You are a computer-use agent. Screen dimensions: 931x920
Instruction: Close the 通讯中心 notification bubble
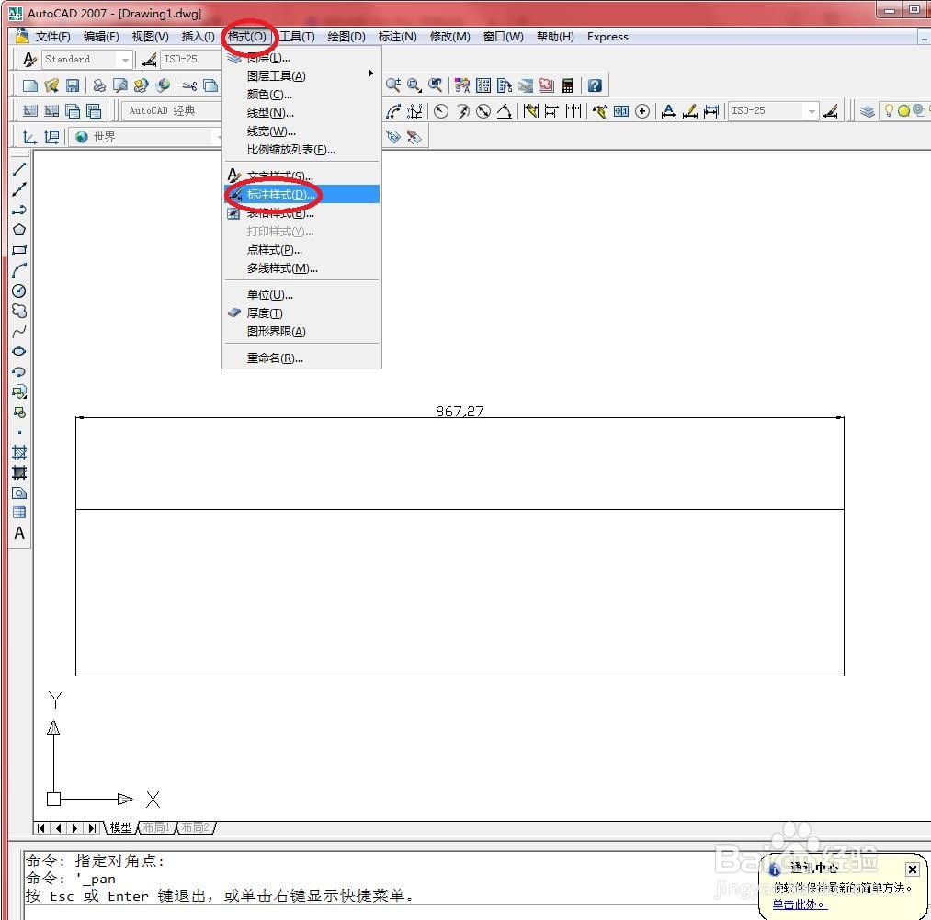(913, 869)
